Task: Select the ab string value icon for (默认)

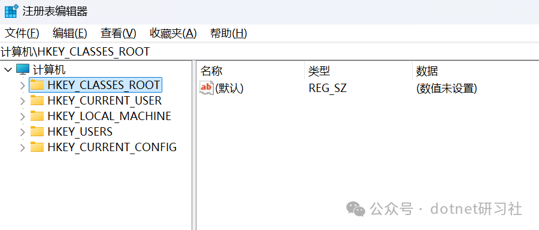Action: pyautogui.click(x=207, y=88)
